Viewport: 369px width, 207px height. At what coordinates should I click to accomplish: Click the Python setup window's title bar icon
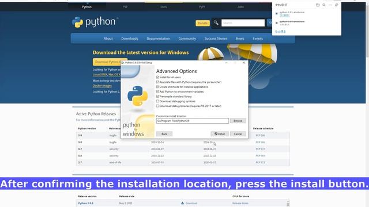coord(123,63)
